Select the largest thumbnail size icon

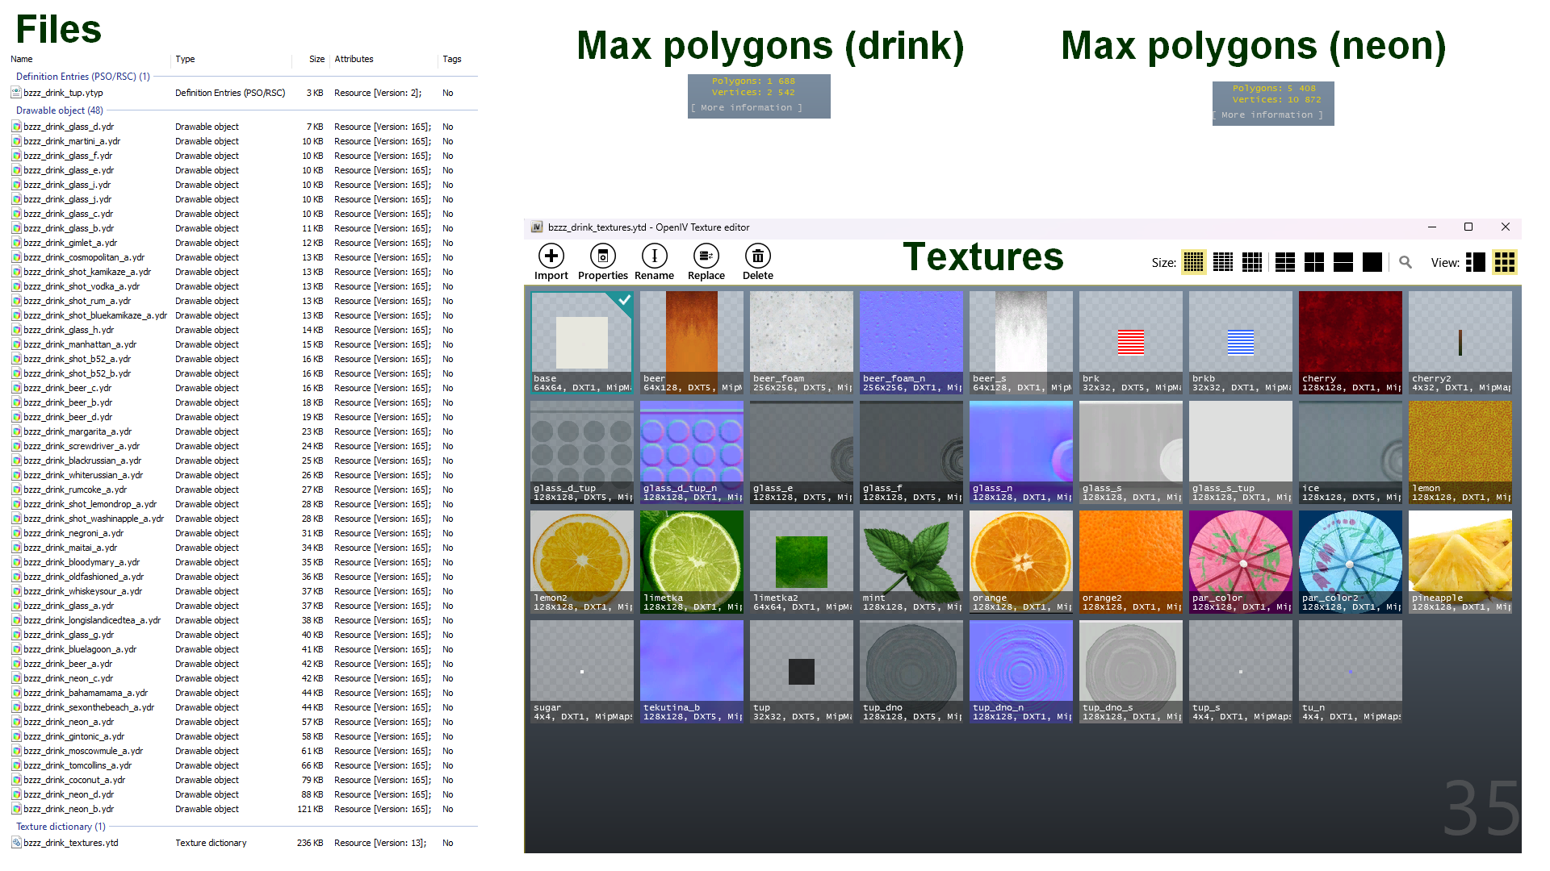(x=1372, y=262)
